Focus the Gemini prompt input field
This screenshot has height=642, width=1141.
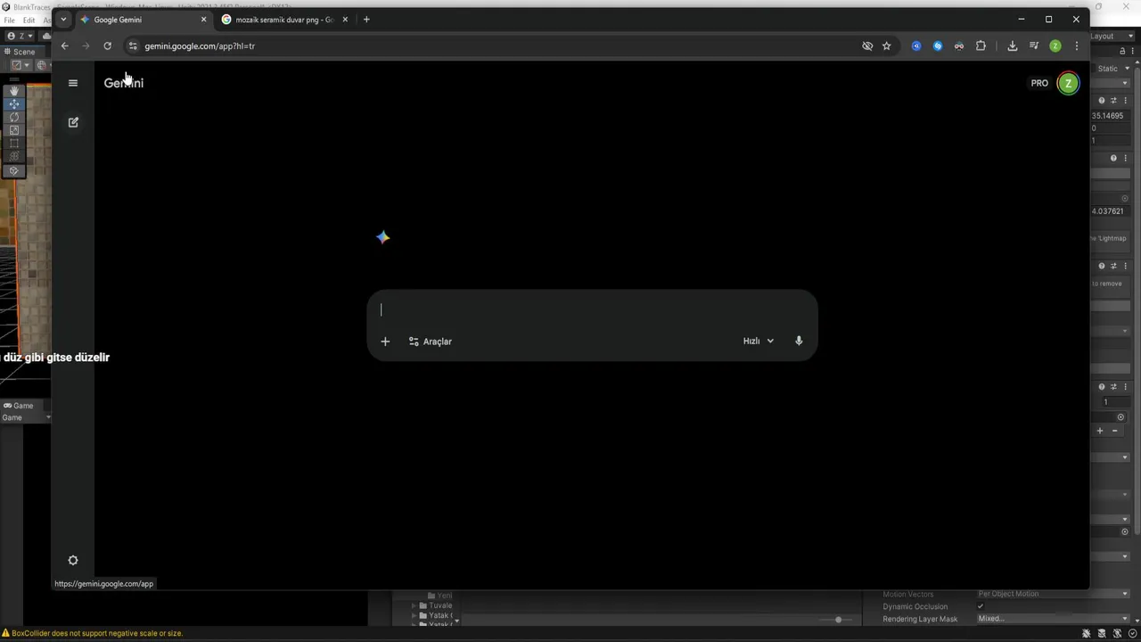tap(592, 309)
